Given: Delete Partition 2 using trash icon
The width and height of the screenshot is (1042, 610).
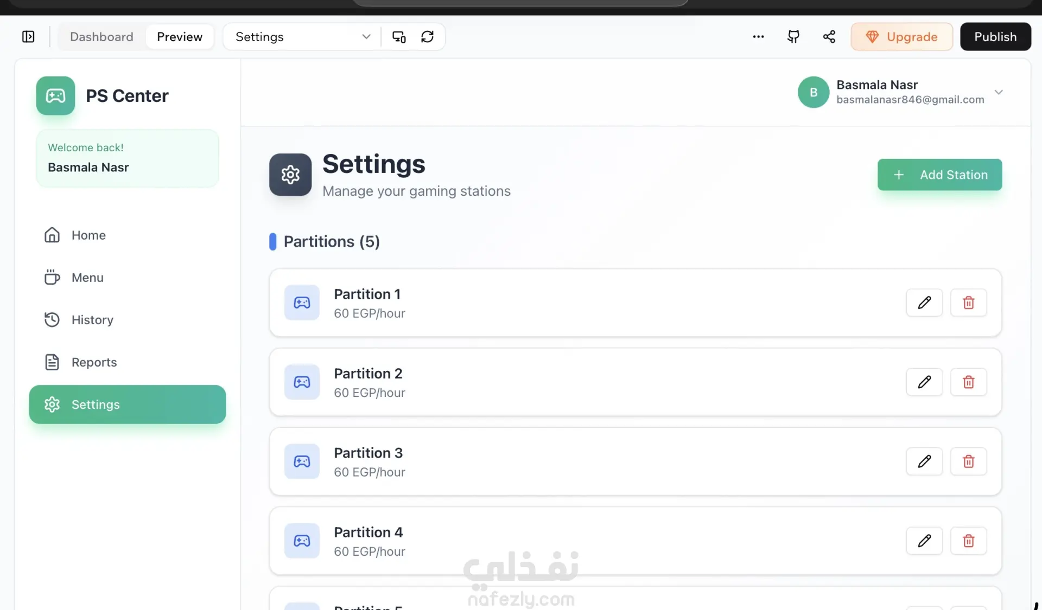Looking at the screenshot, I should (968, 382).
